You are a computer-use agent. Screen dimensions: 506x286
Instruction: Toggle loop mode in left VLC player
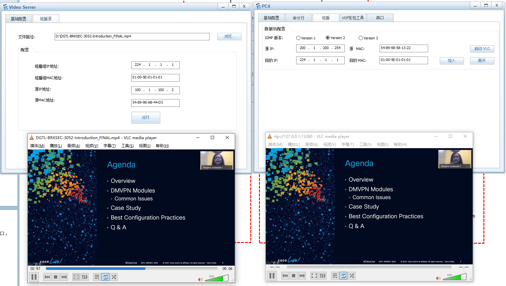[x=105, y=277]
